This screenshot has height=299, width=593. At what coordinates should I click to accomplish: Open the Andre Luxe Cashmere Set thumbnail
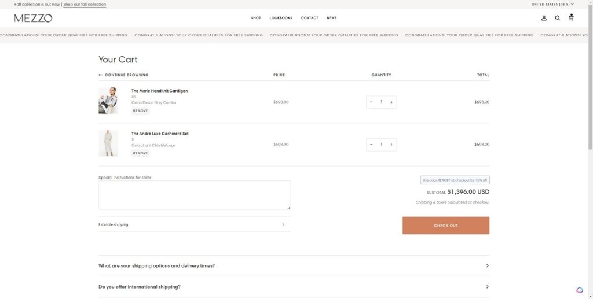point(108,143)
